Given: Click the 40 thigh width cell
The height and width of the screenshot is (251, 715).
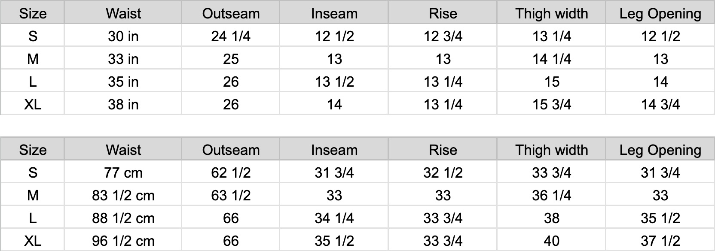Looking at the screenshot, I should coord(552,241).
